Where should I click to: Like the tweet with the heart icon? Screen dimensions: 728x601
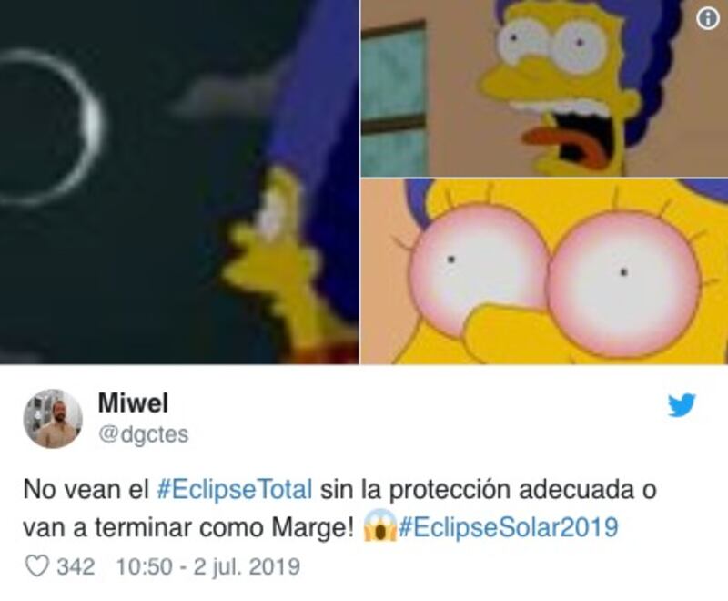pyautogui.click(x=36, y=566)
